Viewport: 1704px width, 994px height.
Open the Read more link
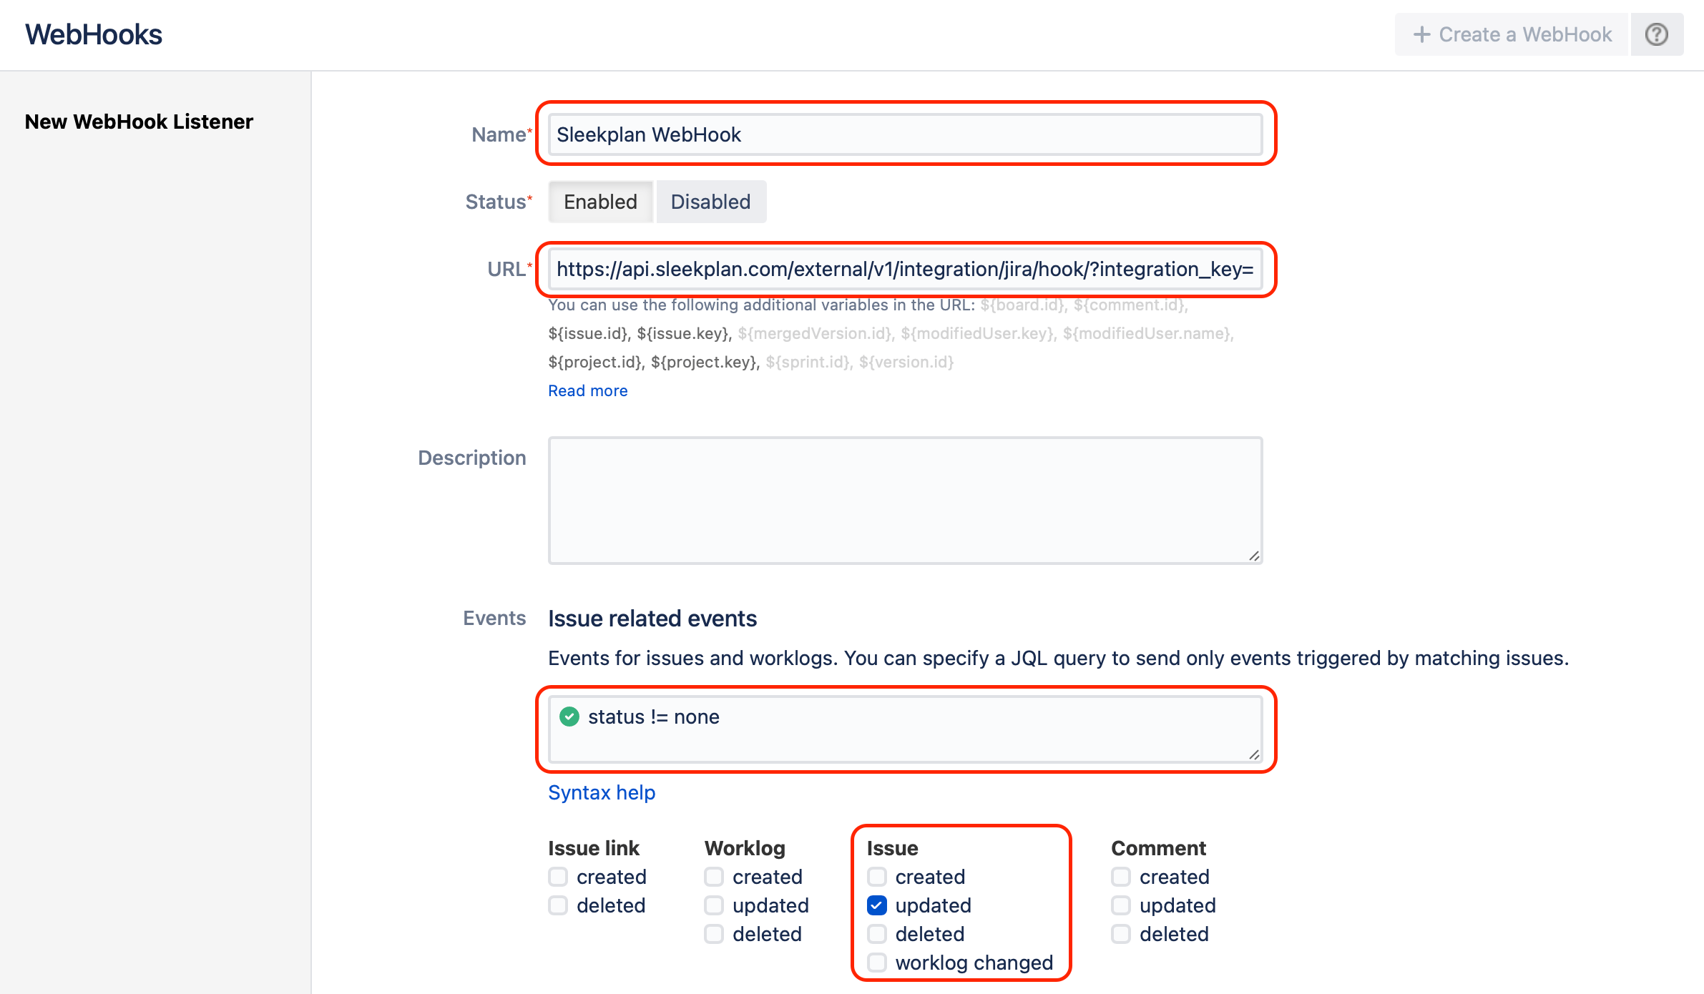click(587, 390)
